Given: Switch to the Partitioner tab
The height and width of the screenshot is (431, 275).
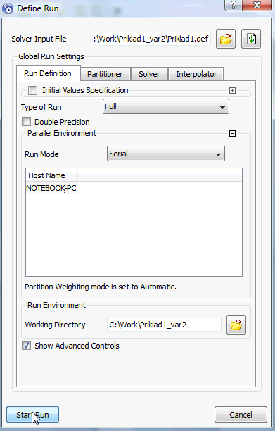Looking at the screenshot, I should click(x=105, y=74).
